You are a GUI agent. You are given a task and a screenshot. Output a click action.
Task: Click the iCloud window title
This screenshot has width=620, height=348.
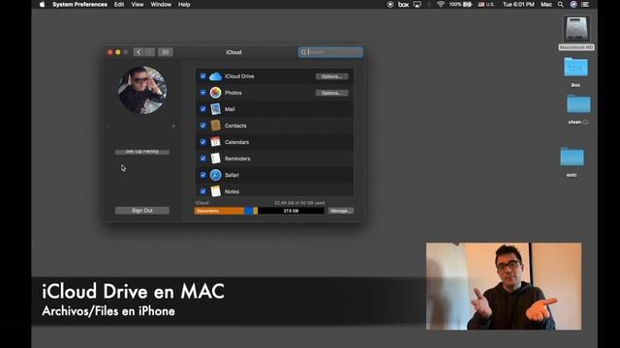point(233,52)
